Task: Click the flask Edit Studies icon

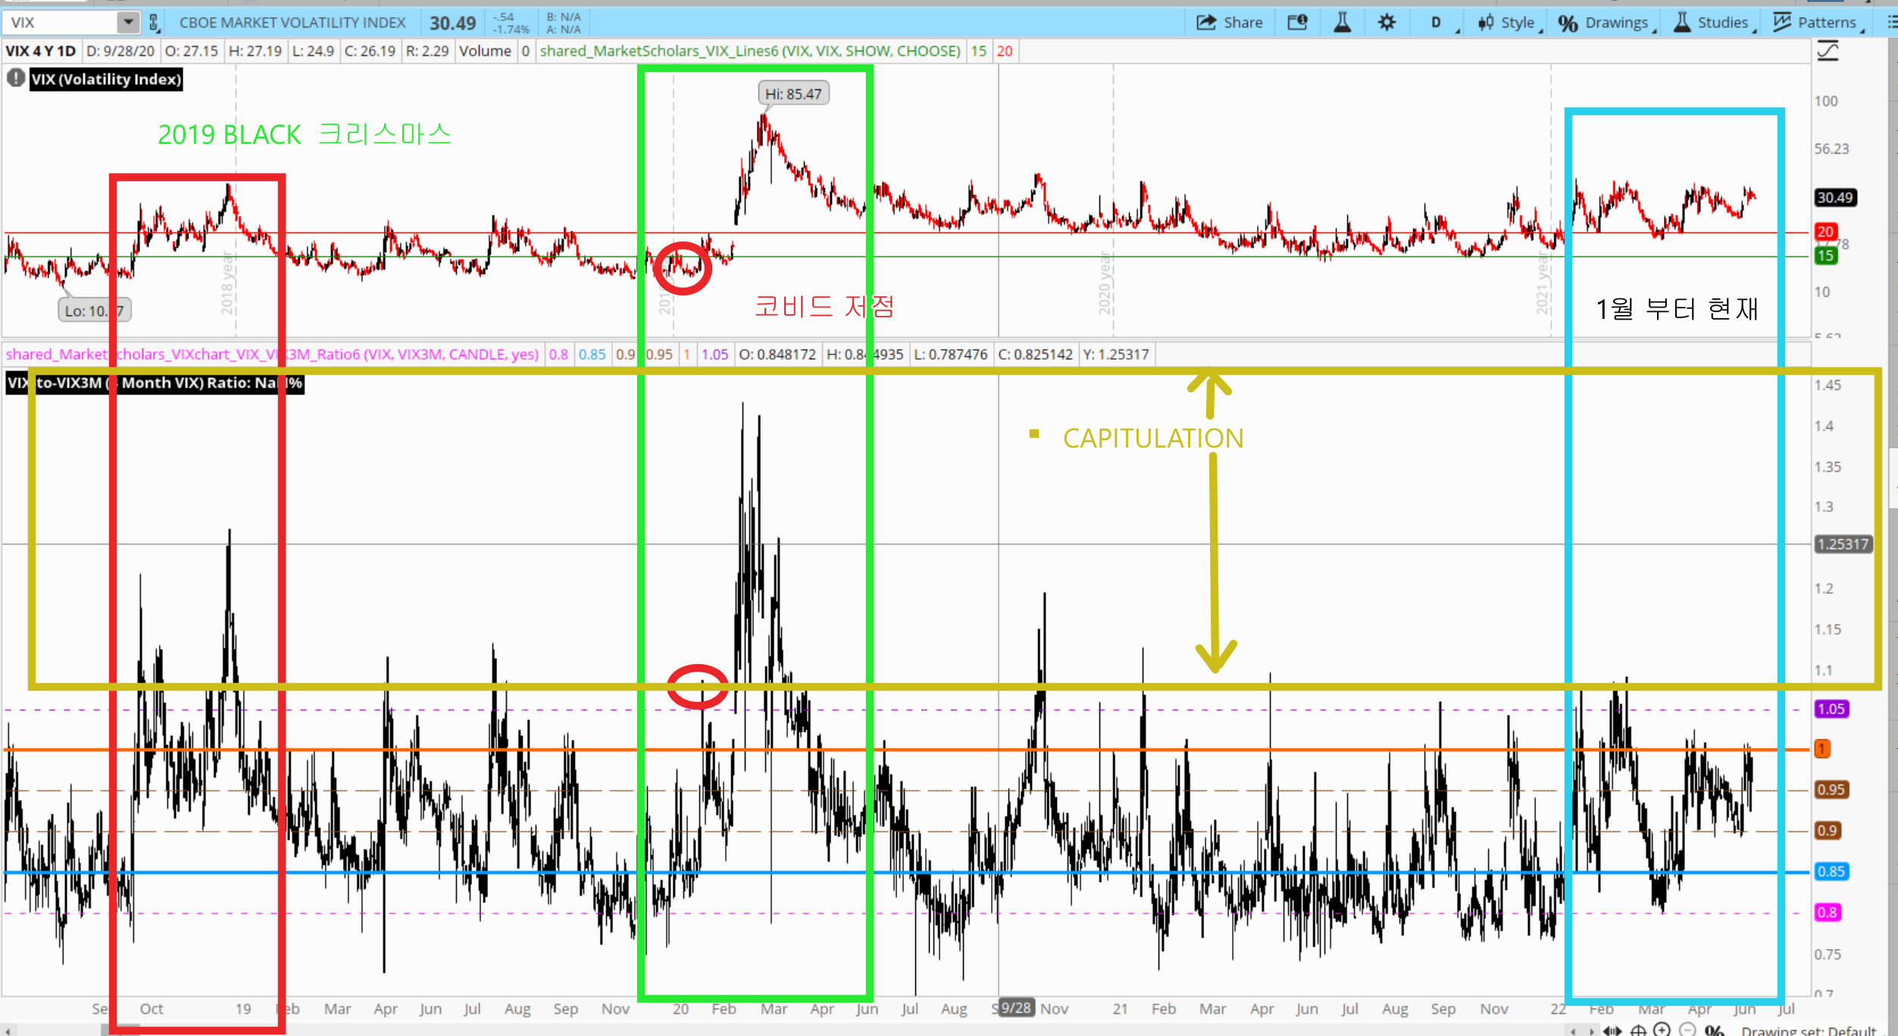Action: 1342,23
